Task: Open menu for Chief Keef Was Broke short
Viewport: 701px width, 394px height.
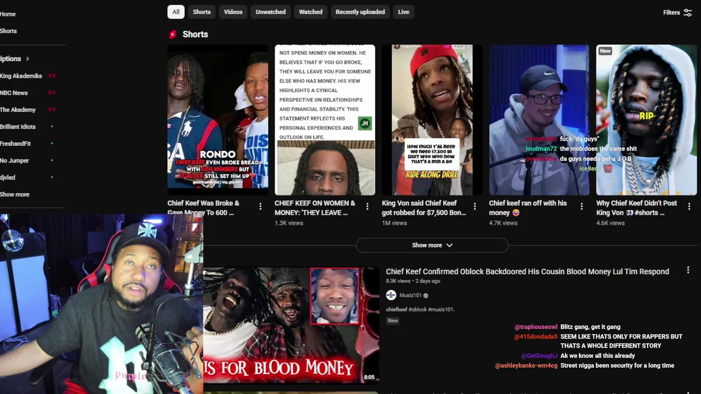Action: [x=260, y=206]
